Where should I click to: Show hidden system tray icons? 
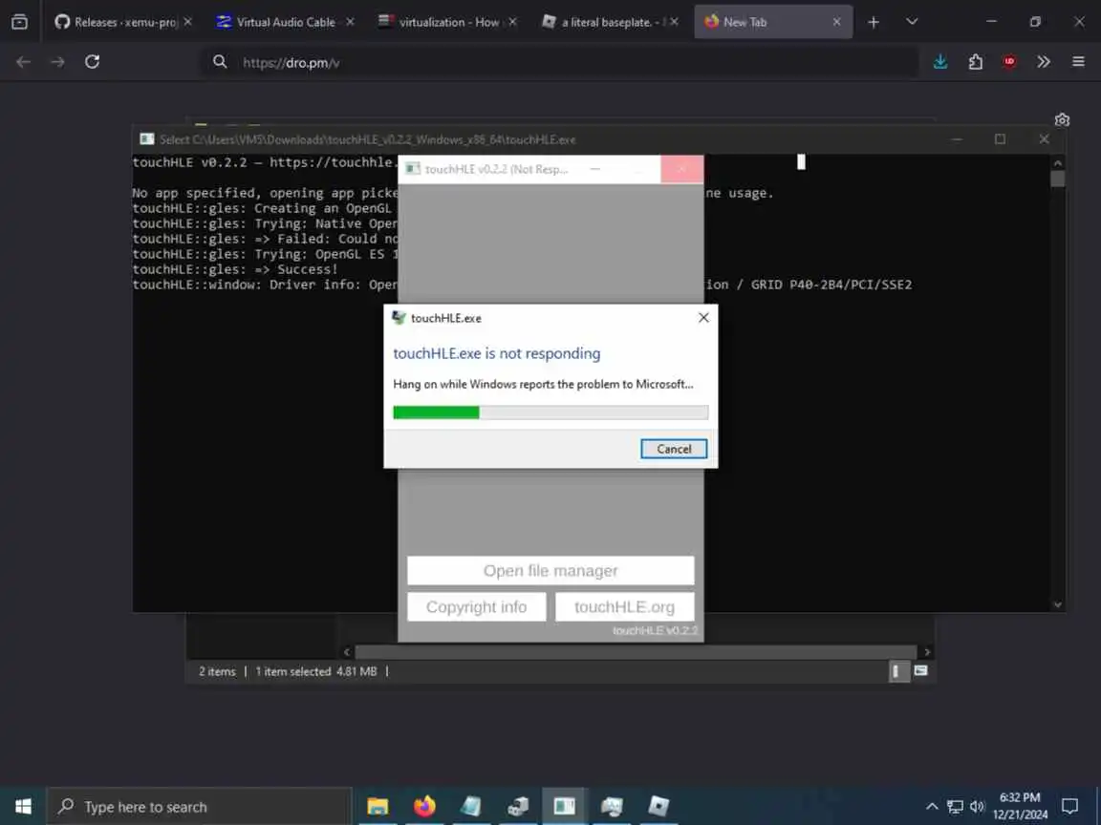[x=932, y=806]
